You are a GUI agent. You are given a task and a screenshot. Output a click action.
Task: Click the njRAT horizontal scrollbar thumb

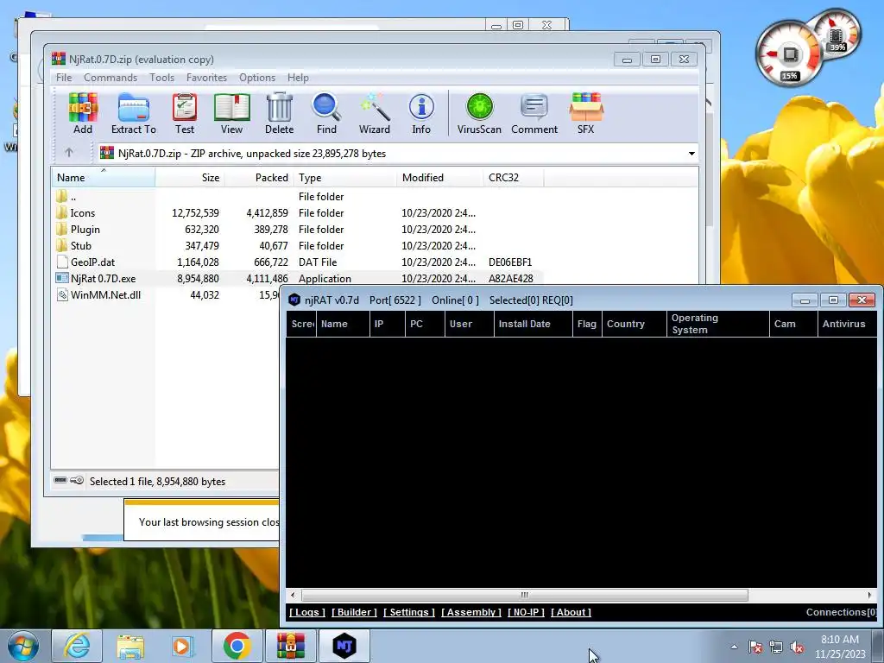point(525,595)
